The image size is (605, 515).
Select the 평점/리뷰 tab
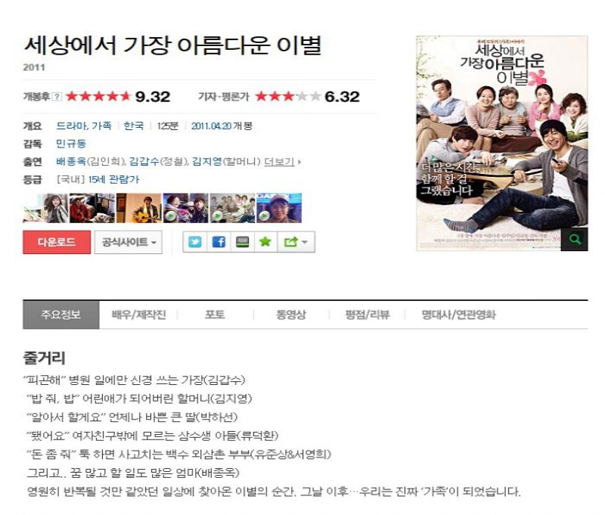point(367,315)
